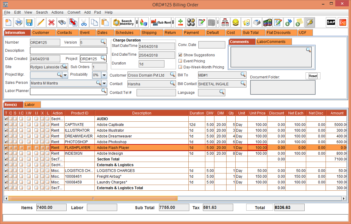Click the yellow smiley face icon
351x224 pixels.
[x=236, y=22]
